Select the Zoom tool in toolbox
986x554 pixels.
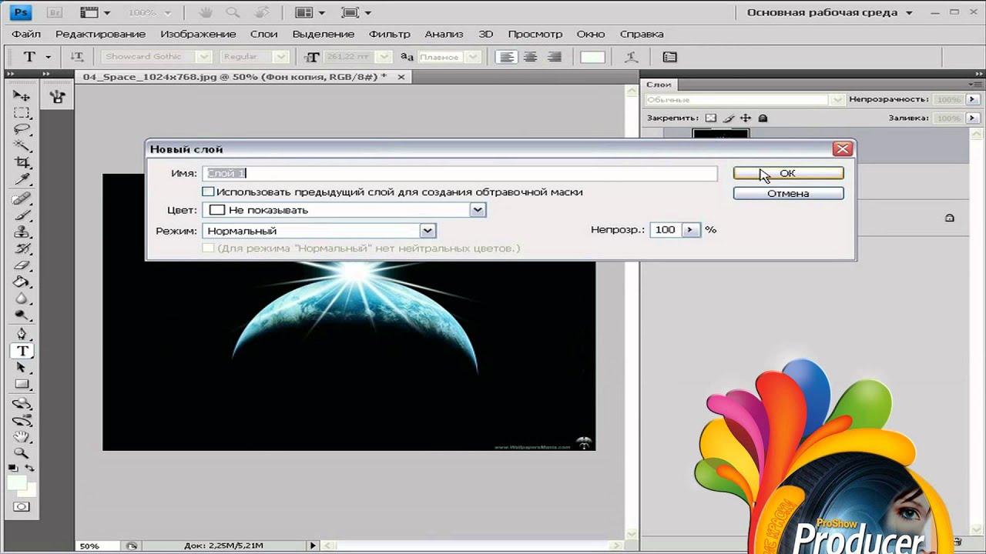pos(22,453)
